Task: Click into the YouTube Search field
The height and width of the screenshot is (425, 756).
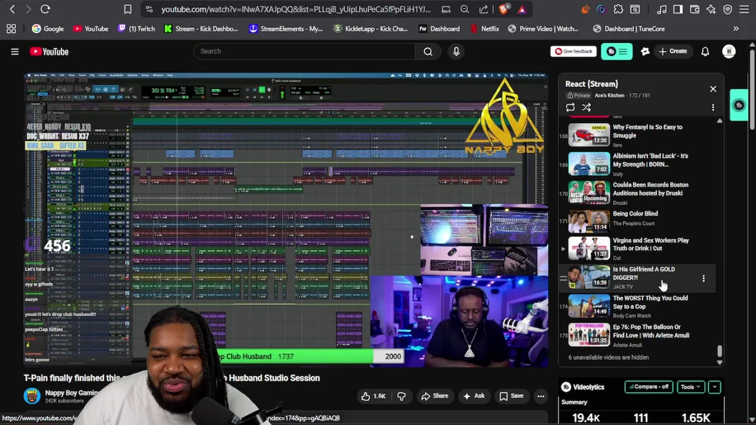Action: (304, 51)
